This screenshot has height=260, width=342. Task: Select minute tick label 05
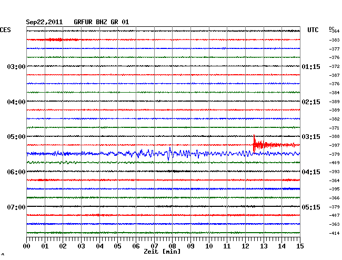[x=117, y=246]
